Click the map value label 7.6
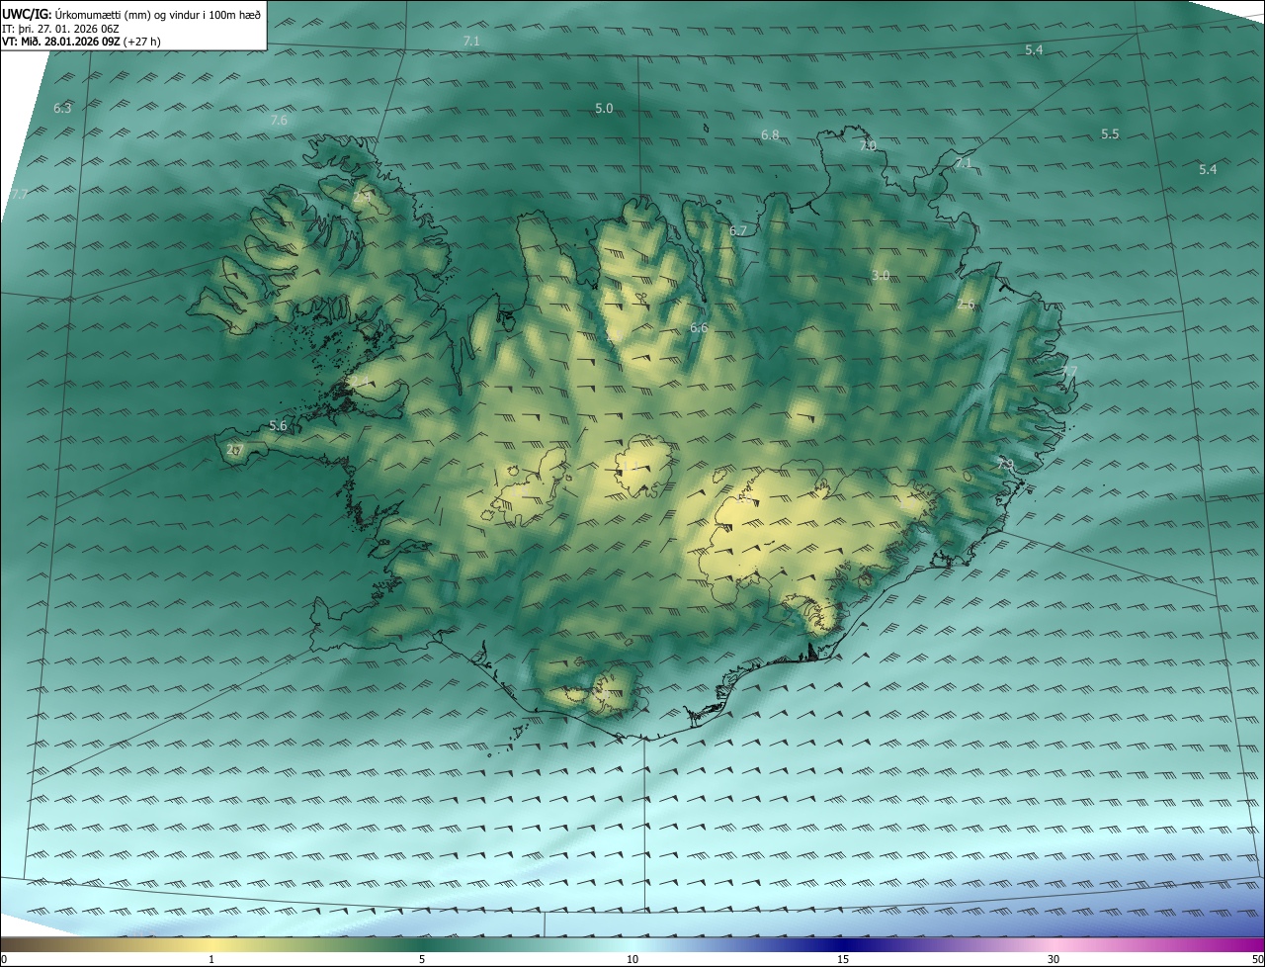Screen dimensions: 1265x967 point(279,120)
